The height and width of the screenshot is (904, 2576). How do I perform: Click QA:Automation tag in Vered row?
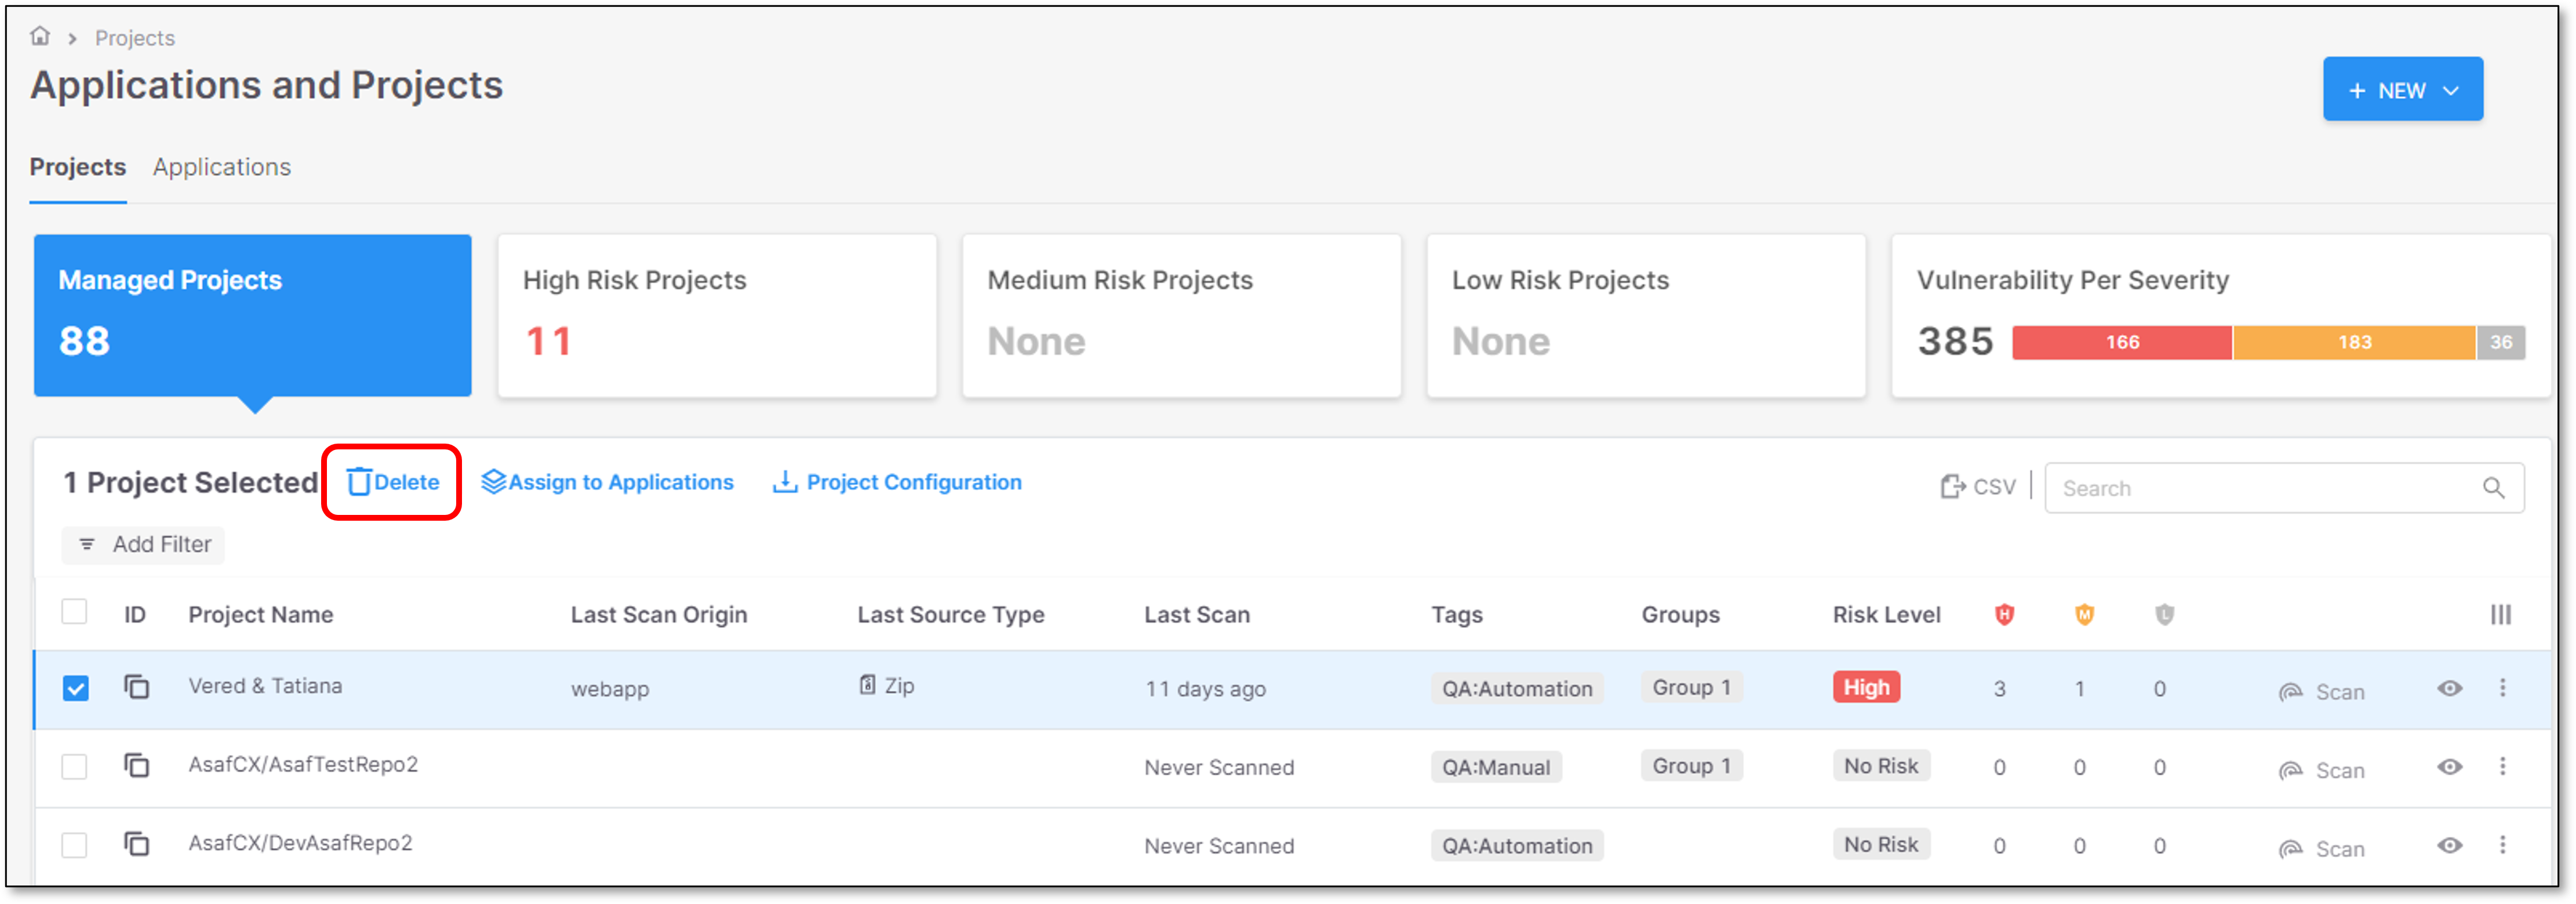(1517, 689)
